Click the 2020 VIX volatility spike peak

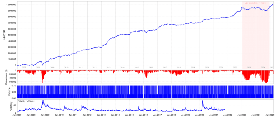click(x=203, y=100)
